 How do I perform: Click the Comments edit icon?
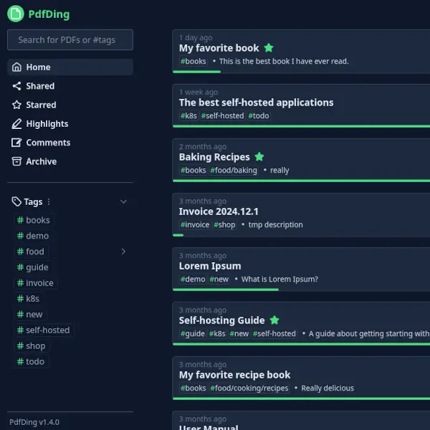[x=16, y=143]
